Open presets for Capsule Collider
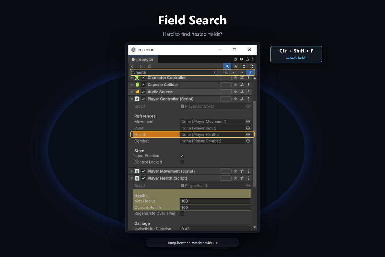This screenshot has width=385, height=257. coord(242,85)
